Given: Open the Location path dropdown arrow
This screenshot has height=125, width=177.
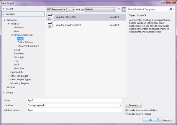Looking at the screenshot, I should (121, 105).
